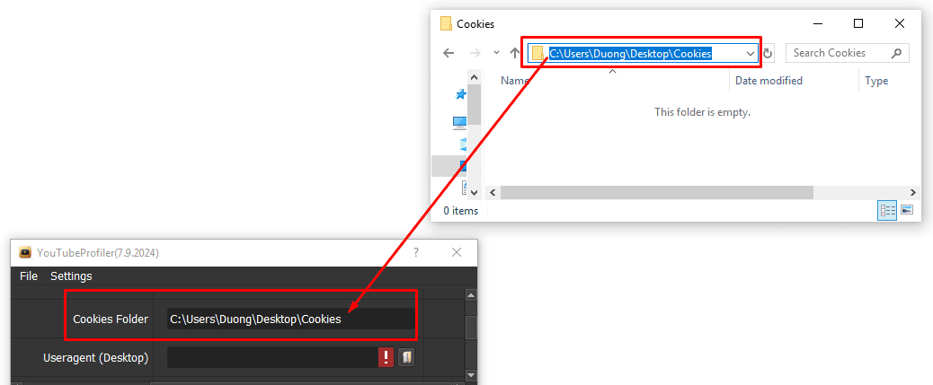Open Explorer address bar history dropdown
This screenshot has width=933, height=385.
pyautogui.click(x=751, y=54)
